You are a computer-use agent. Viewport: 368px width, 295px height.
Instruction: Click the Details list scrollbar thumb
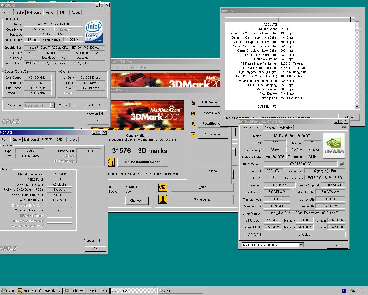point(357,29)
